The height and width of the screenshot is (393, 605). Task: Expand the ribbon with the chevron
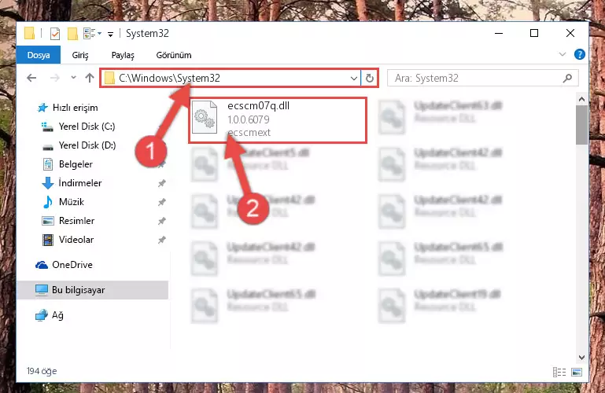(x=563, y=55)
